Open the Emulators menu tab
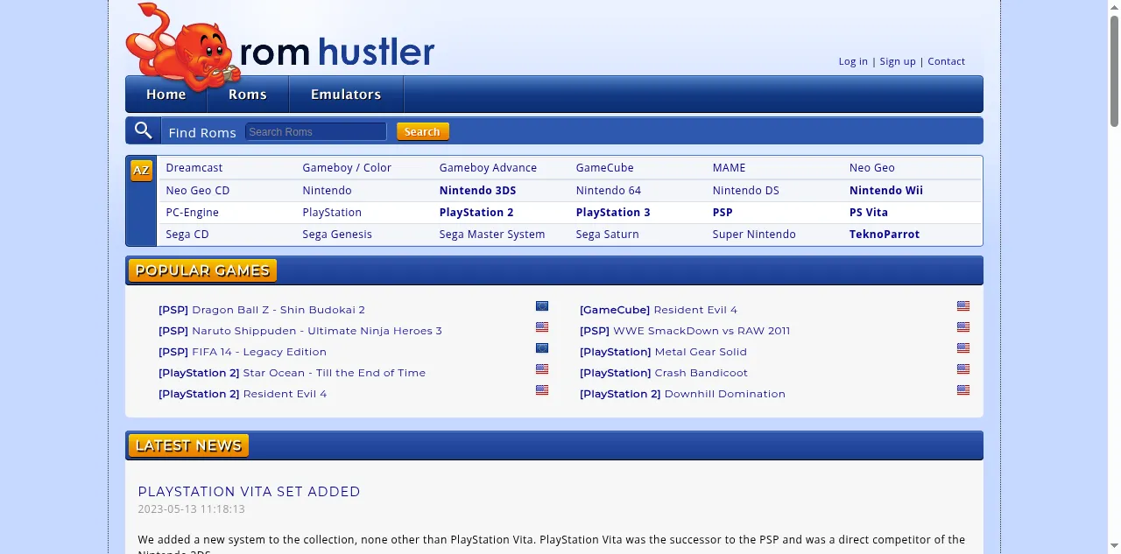 tap(346, 95)
